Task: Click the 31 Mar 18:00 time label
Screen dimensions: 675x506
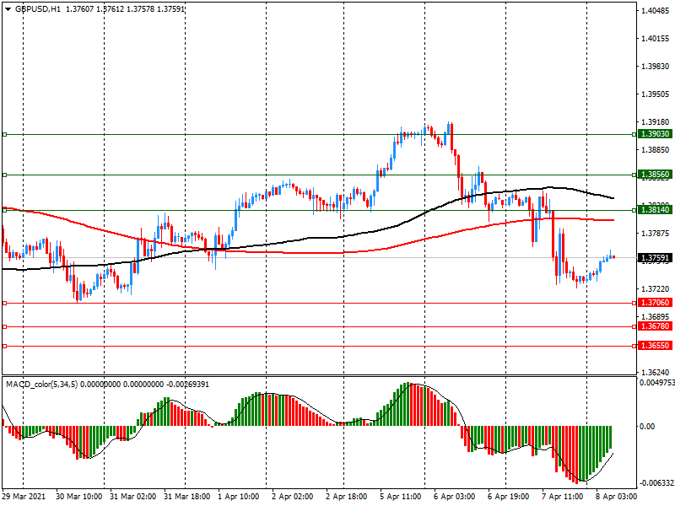Action: pos(186,497)
